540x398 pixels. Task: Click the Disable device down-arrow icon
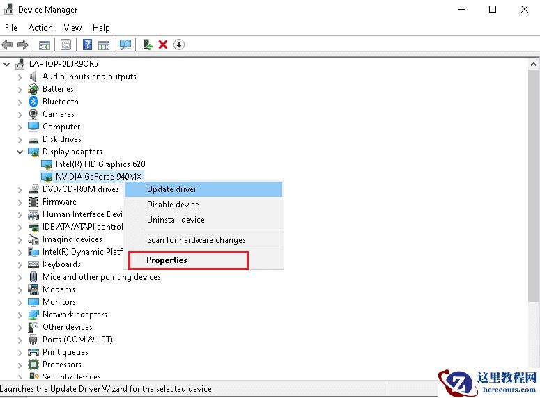tap(179, 45)
